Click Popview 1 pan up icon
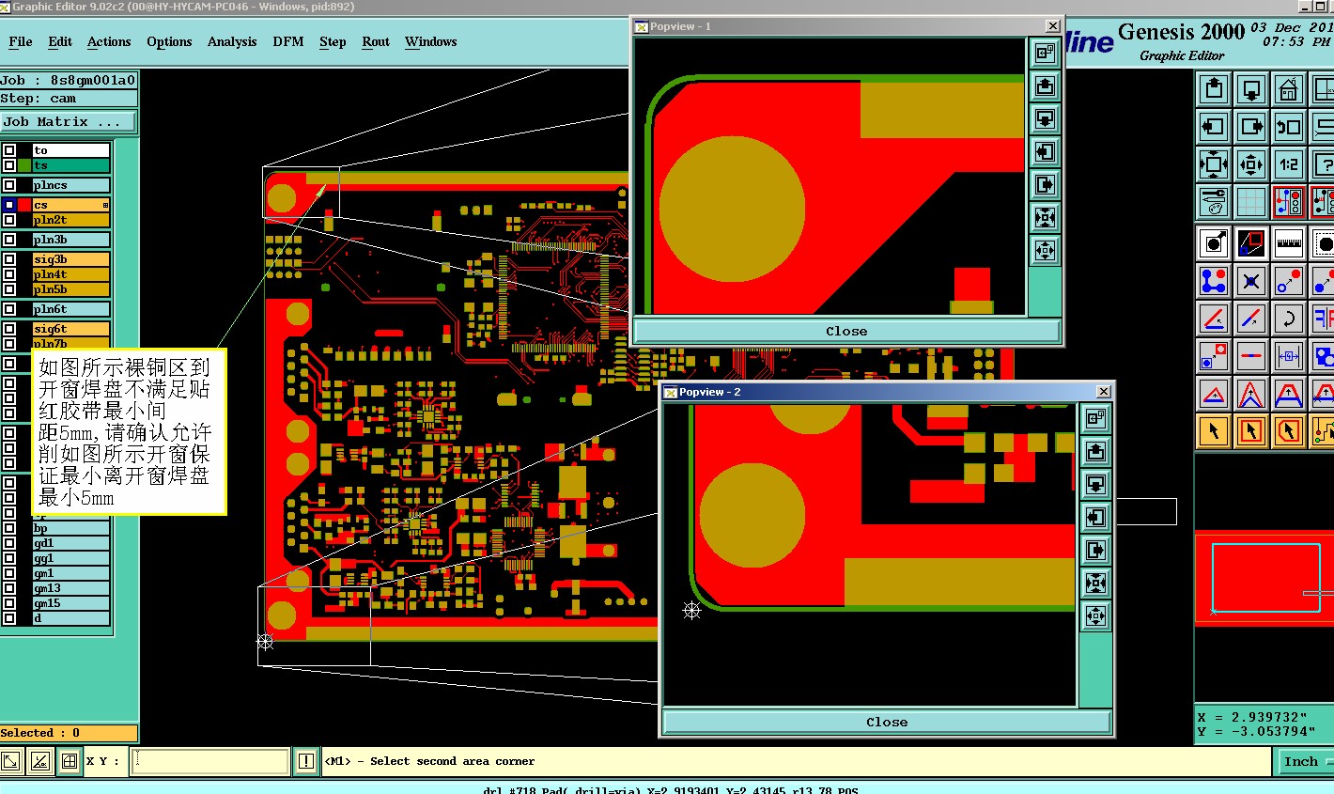Image resolution: width=1334 pixels, height=794 pixels. (x=1045, y=86)
